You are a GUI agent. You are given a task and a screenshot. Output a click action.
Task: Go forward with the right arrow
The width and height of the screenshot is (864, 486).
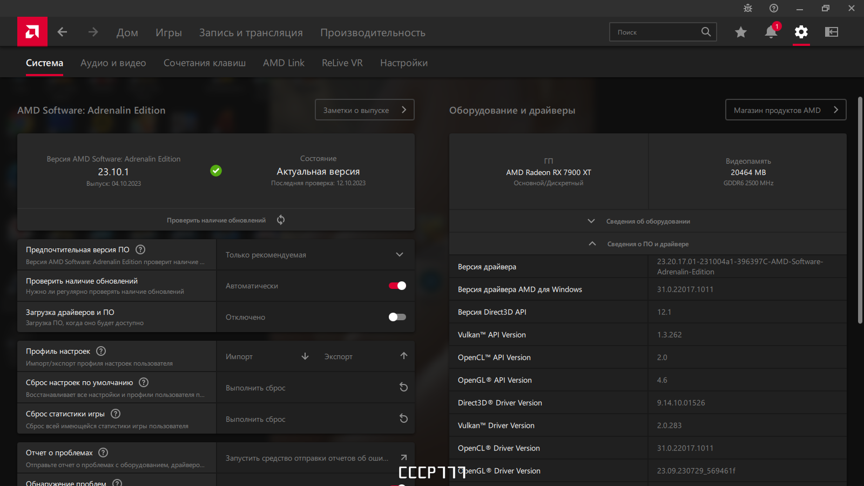(93, 32)
